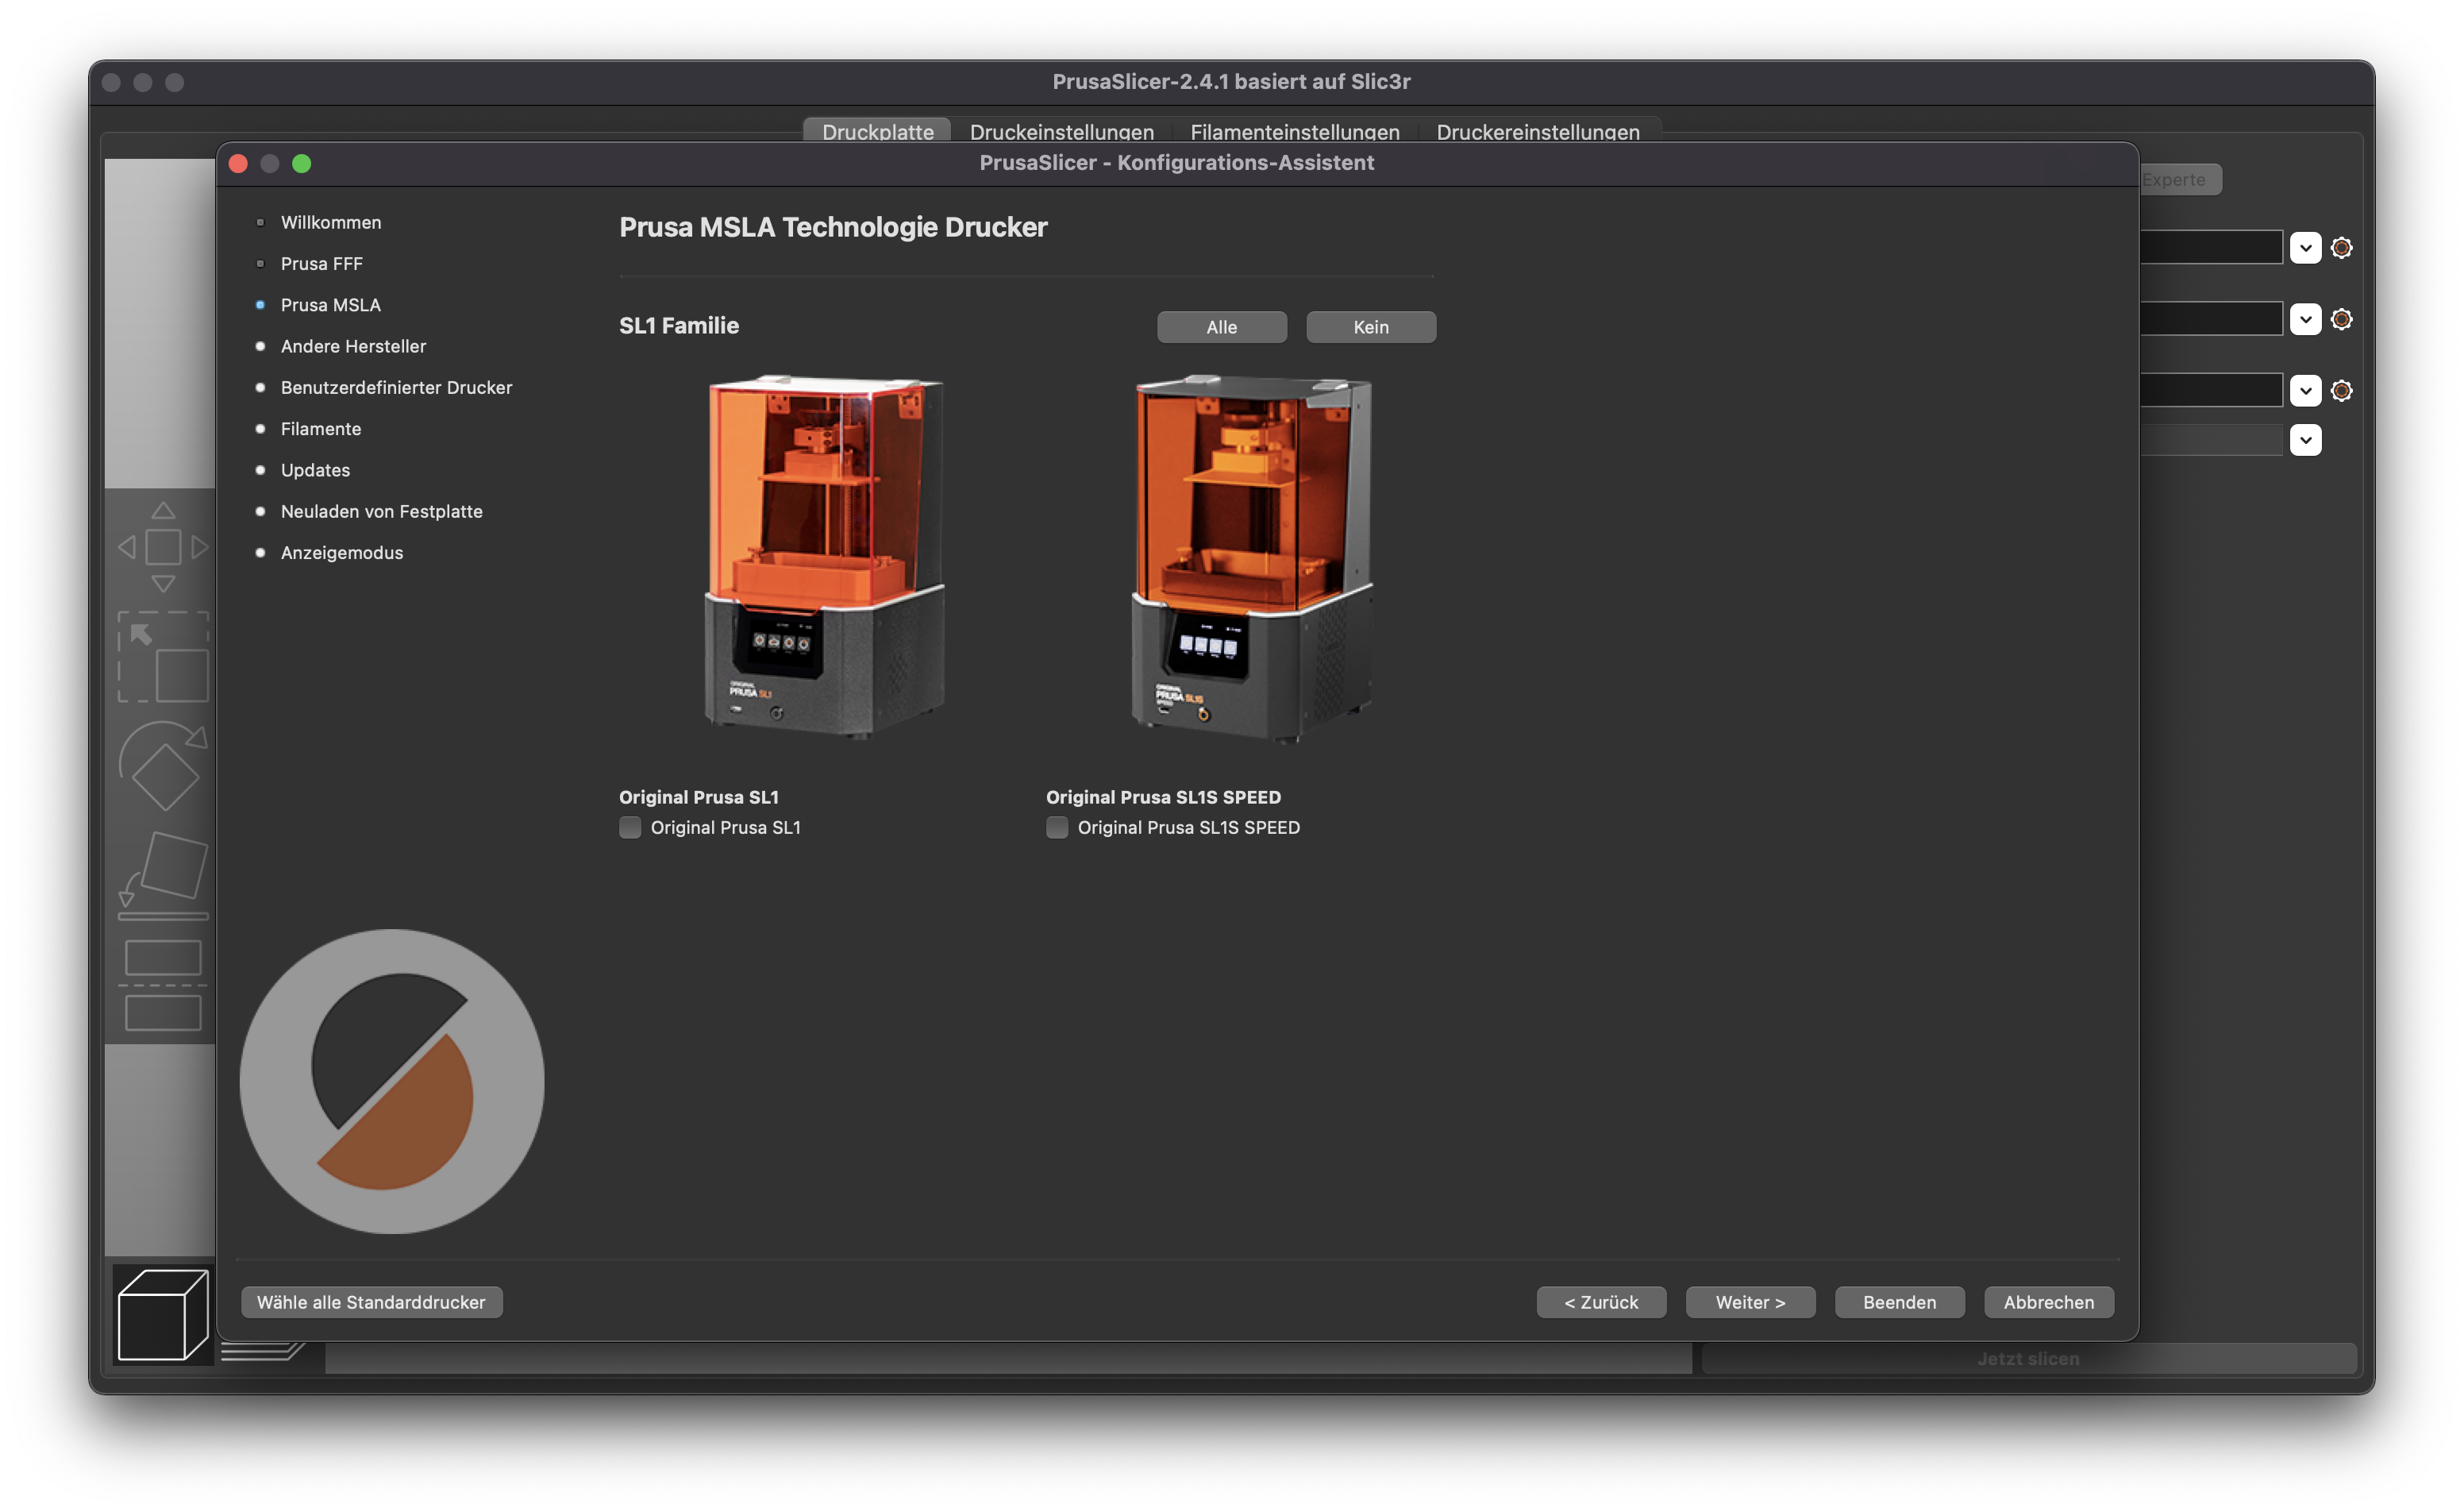Viewport: 2464px width, 1512px height.
Task: Switch to layers preview view icon
Action: coord(262,1352)
